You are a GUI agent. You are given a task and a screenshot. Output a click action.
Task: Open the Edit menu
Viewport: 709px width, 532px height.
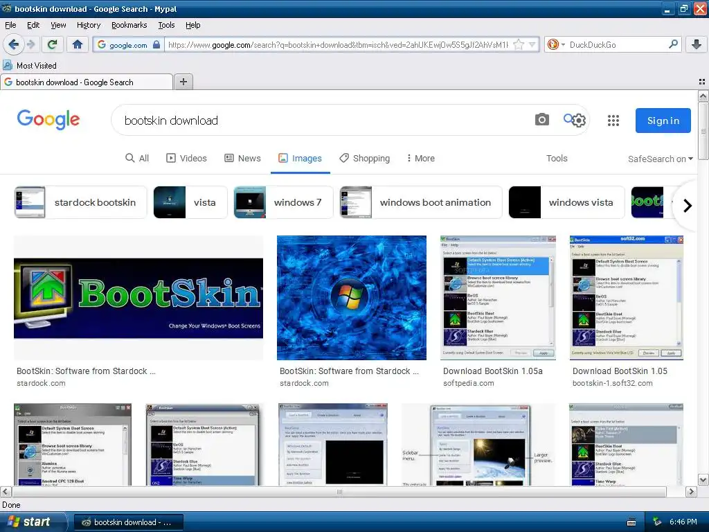click(33, 25)
